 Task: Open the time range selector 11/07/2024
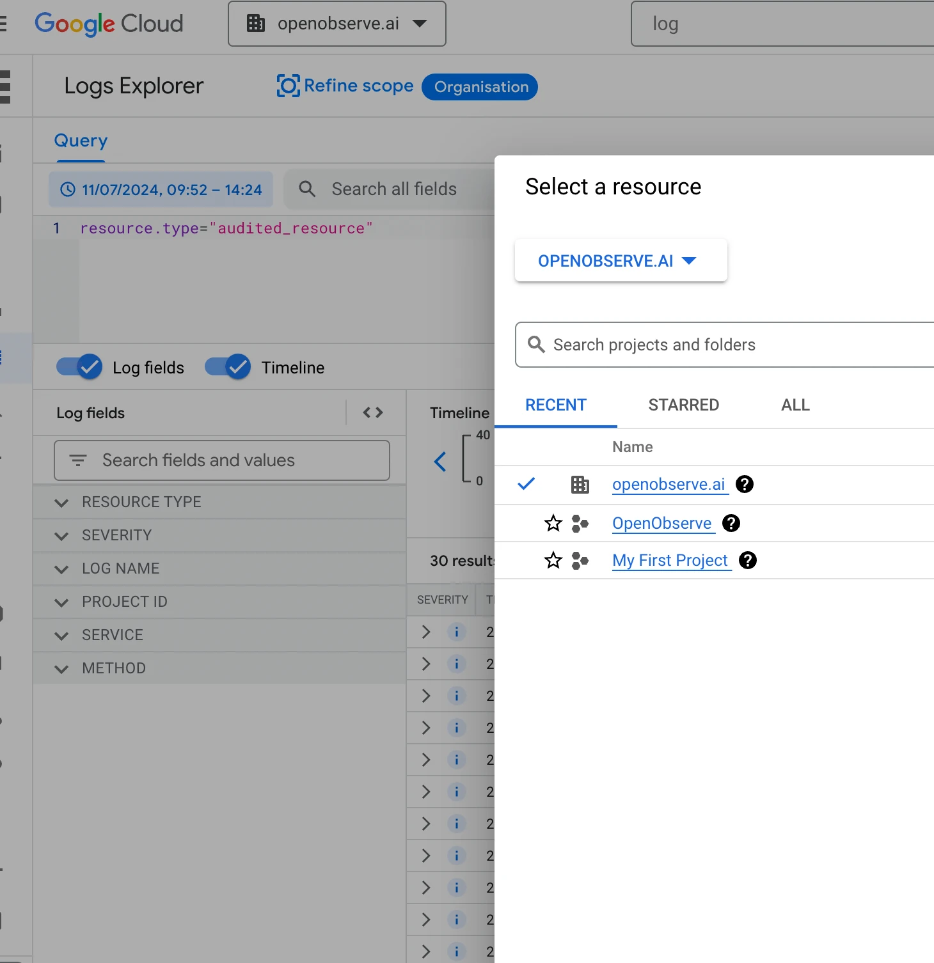[161, 189]
